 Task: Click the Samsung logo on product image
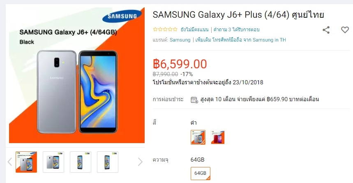click(122, 16)
